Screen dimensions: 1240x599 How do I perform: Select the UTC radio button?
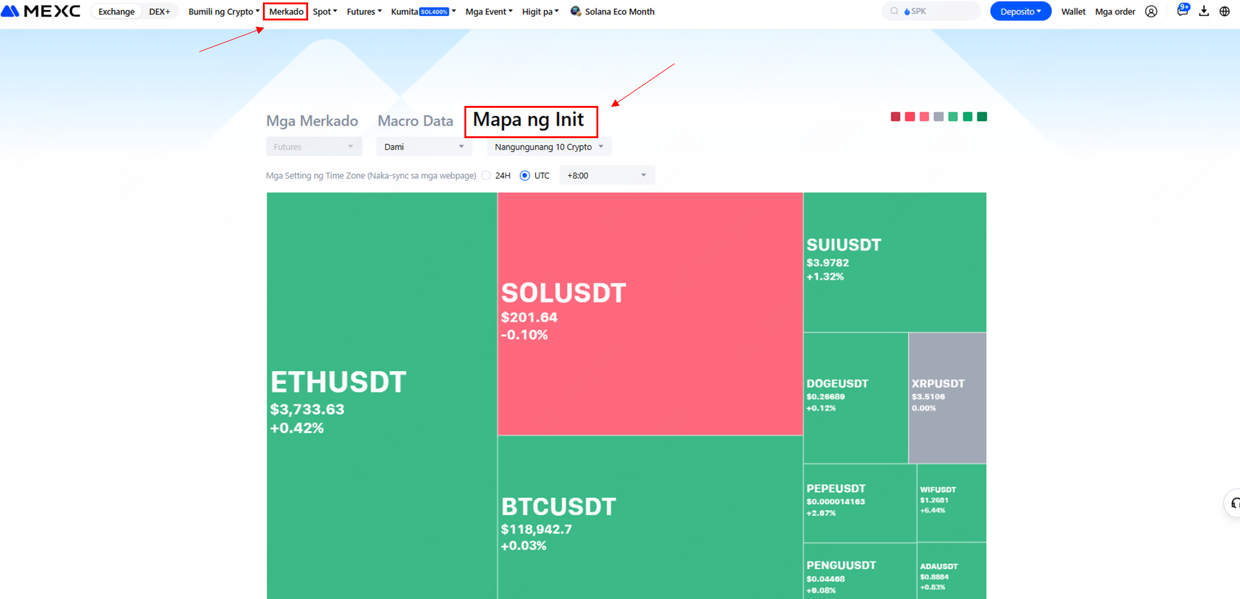tap(525, 175)
